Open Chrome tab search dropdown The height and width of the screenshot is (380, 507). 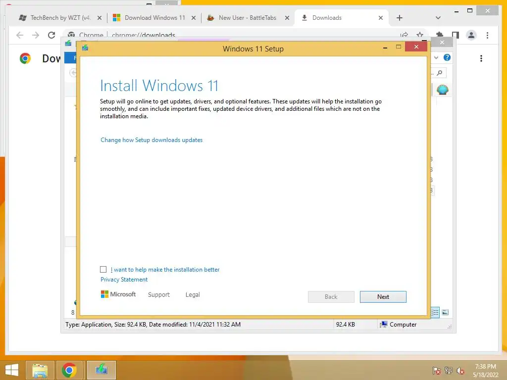point(438,18)
